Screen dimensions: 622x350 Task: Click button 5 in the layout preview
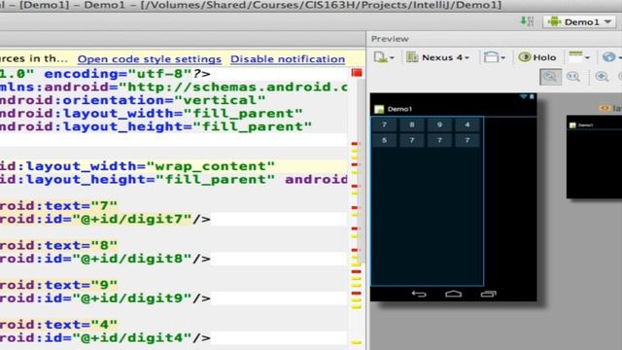(384, 140)
